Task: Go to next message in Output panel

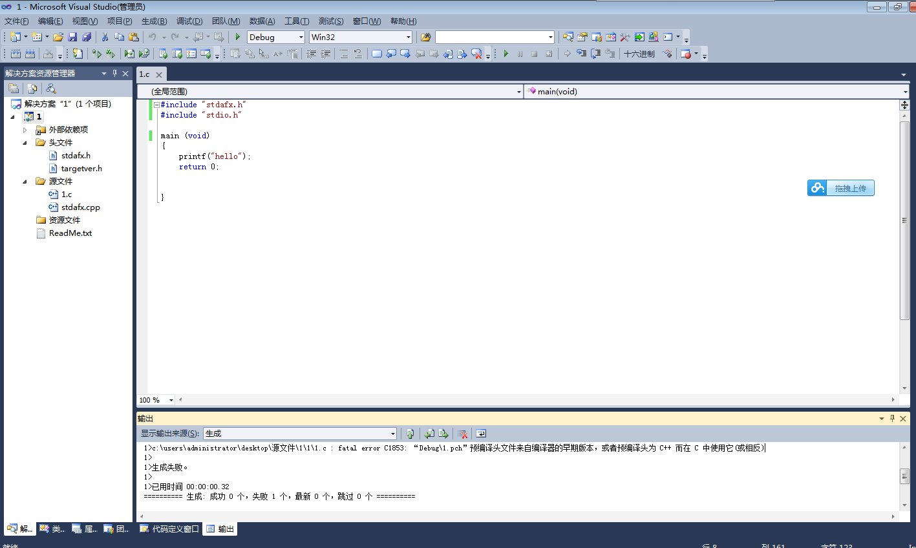Action: point(443,434)
